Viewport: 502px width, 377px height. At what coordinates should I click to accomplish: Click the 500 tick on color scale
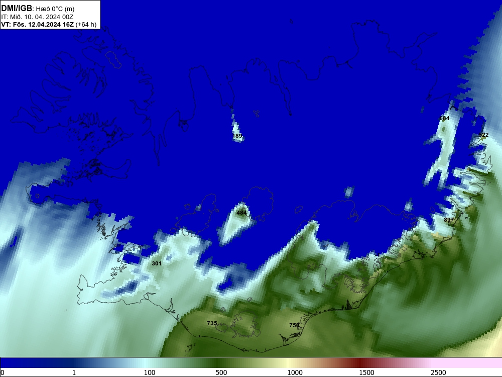click(x=221, y=372)
